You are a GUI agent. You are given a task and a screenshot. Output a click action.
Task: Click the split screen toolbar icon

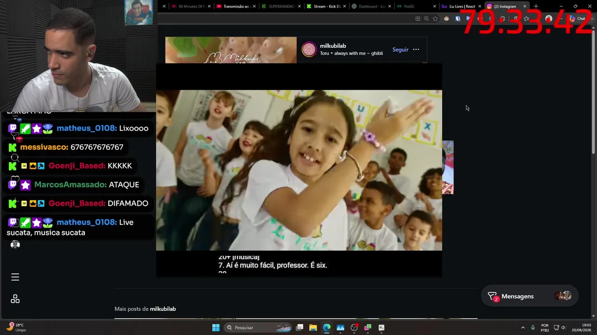[x=417, y=19]
